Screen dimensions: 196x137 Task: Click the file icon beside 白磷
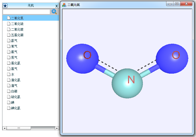(x=9, y=91)
